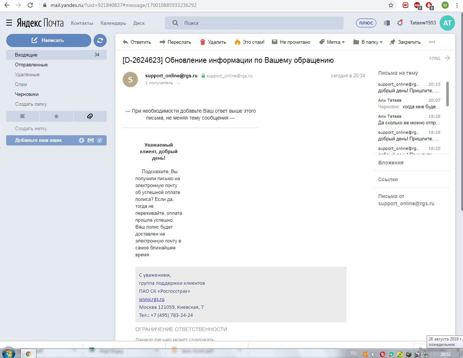Open the three-dots more actions menu

pyautogui.click(x=432, y=42)
